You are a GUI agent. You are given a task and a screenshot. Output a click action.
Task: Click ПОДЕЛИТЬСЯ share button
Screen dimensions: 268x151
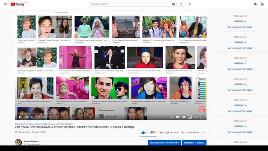pyautogui.click(x=169, y=133)
